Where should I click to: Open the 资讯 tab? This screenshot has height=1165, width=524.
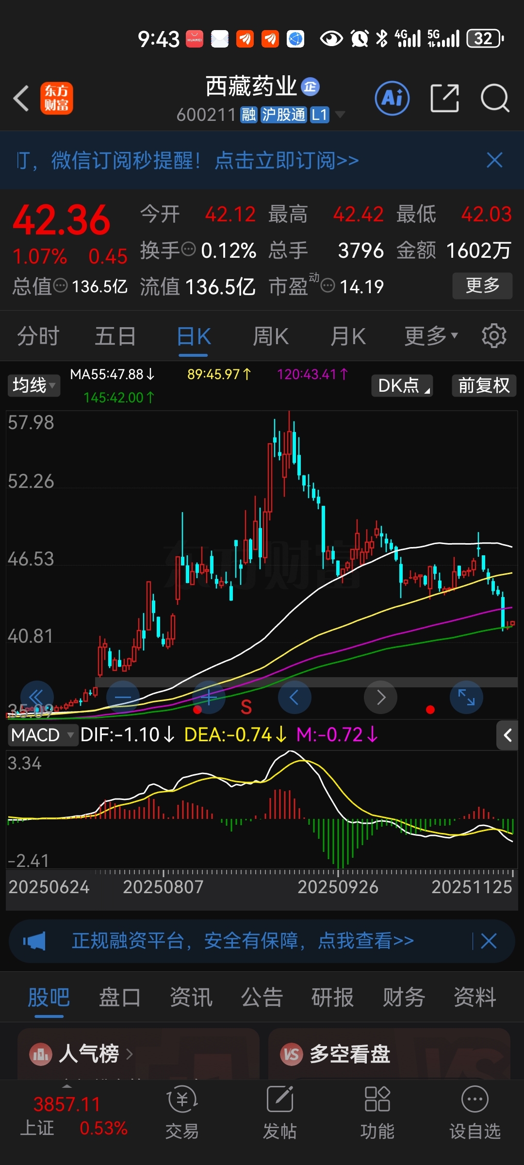click(x=191, y=998)
